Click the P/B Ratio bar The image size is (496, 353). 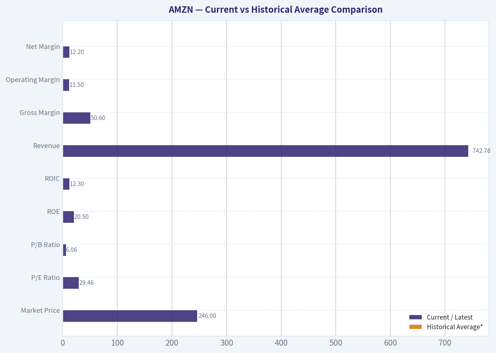pyautogui.click(x=64, y=250)
